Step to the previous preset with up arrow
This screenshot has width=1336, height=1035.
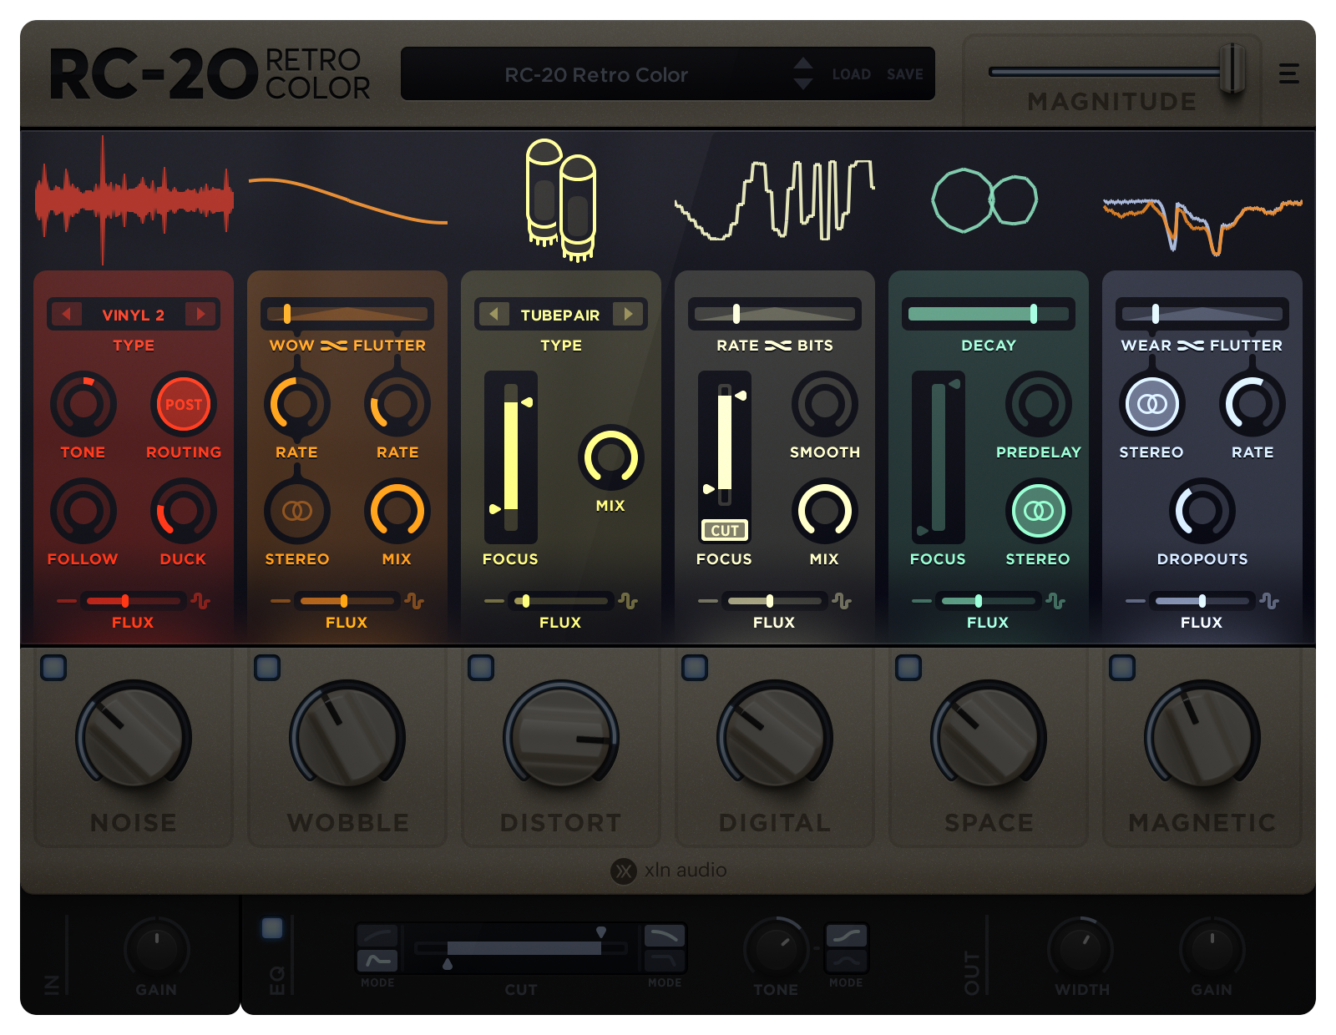(x=803, y=63)
